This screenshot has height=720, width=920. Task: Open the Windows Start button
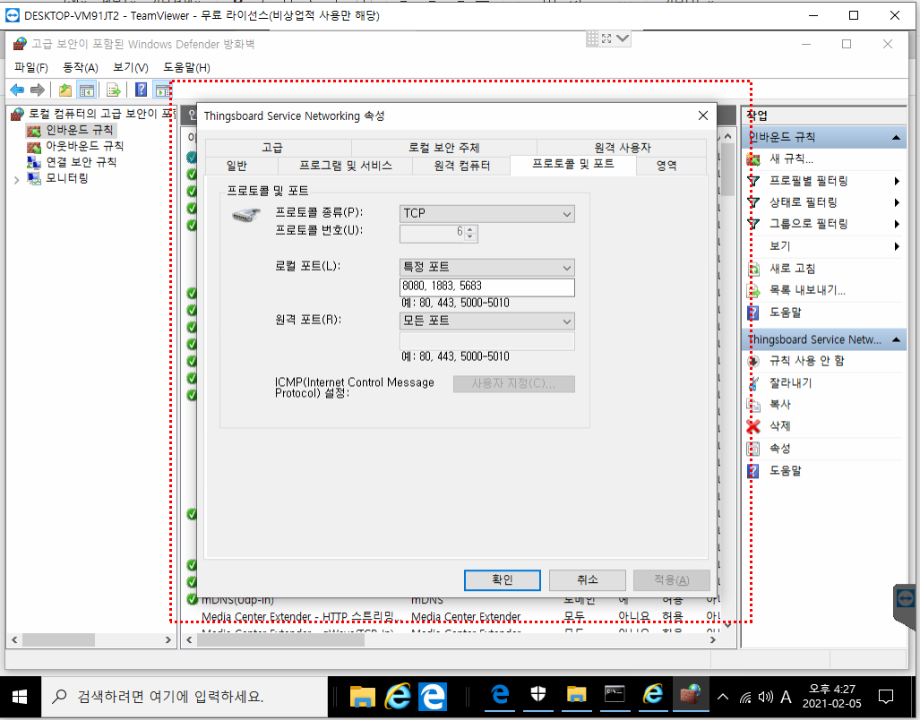pyautogui.click(x=20, y=697)
